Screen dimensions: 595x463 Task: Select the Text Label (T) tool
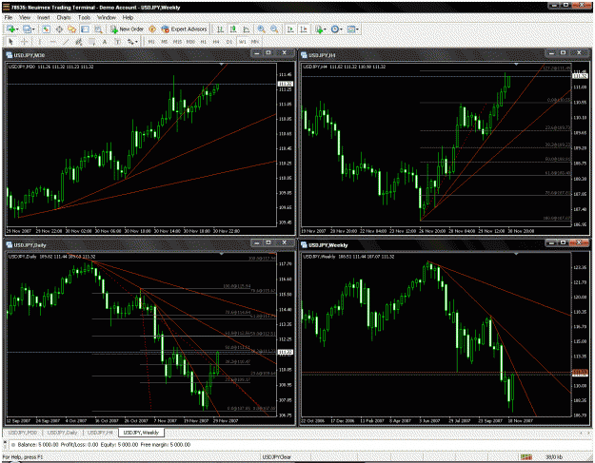tap(118, 42)
